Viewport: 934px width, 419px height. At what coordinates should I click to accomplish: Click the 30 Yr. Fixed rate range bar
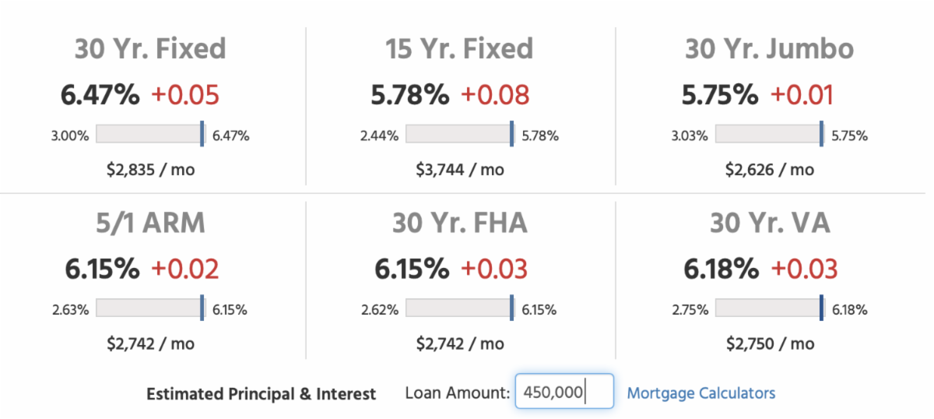149,135
